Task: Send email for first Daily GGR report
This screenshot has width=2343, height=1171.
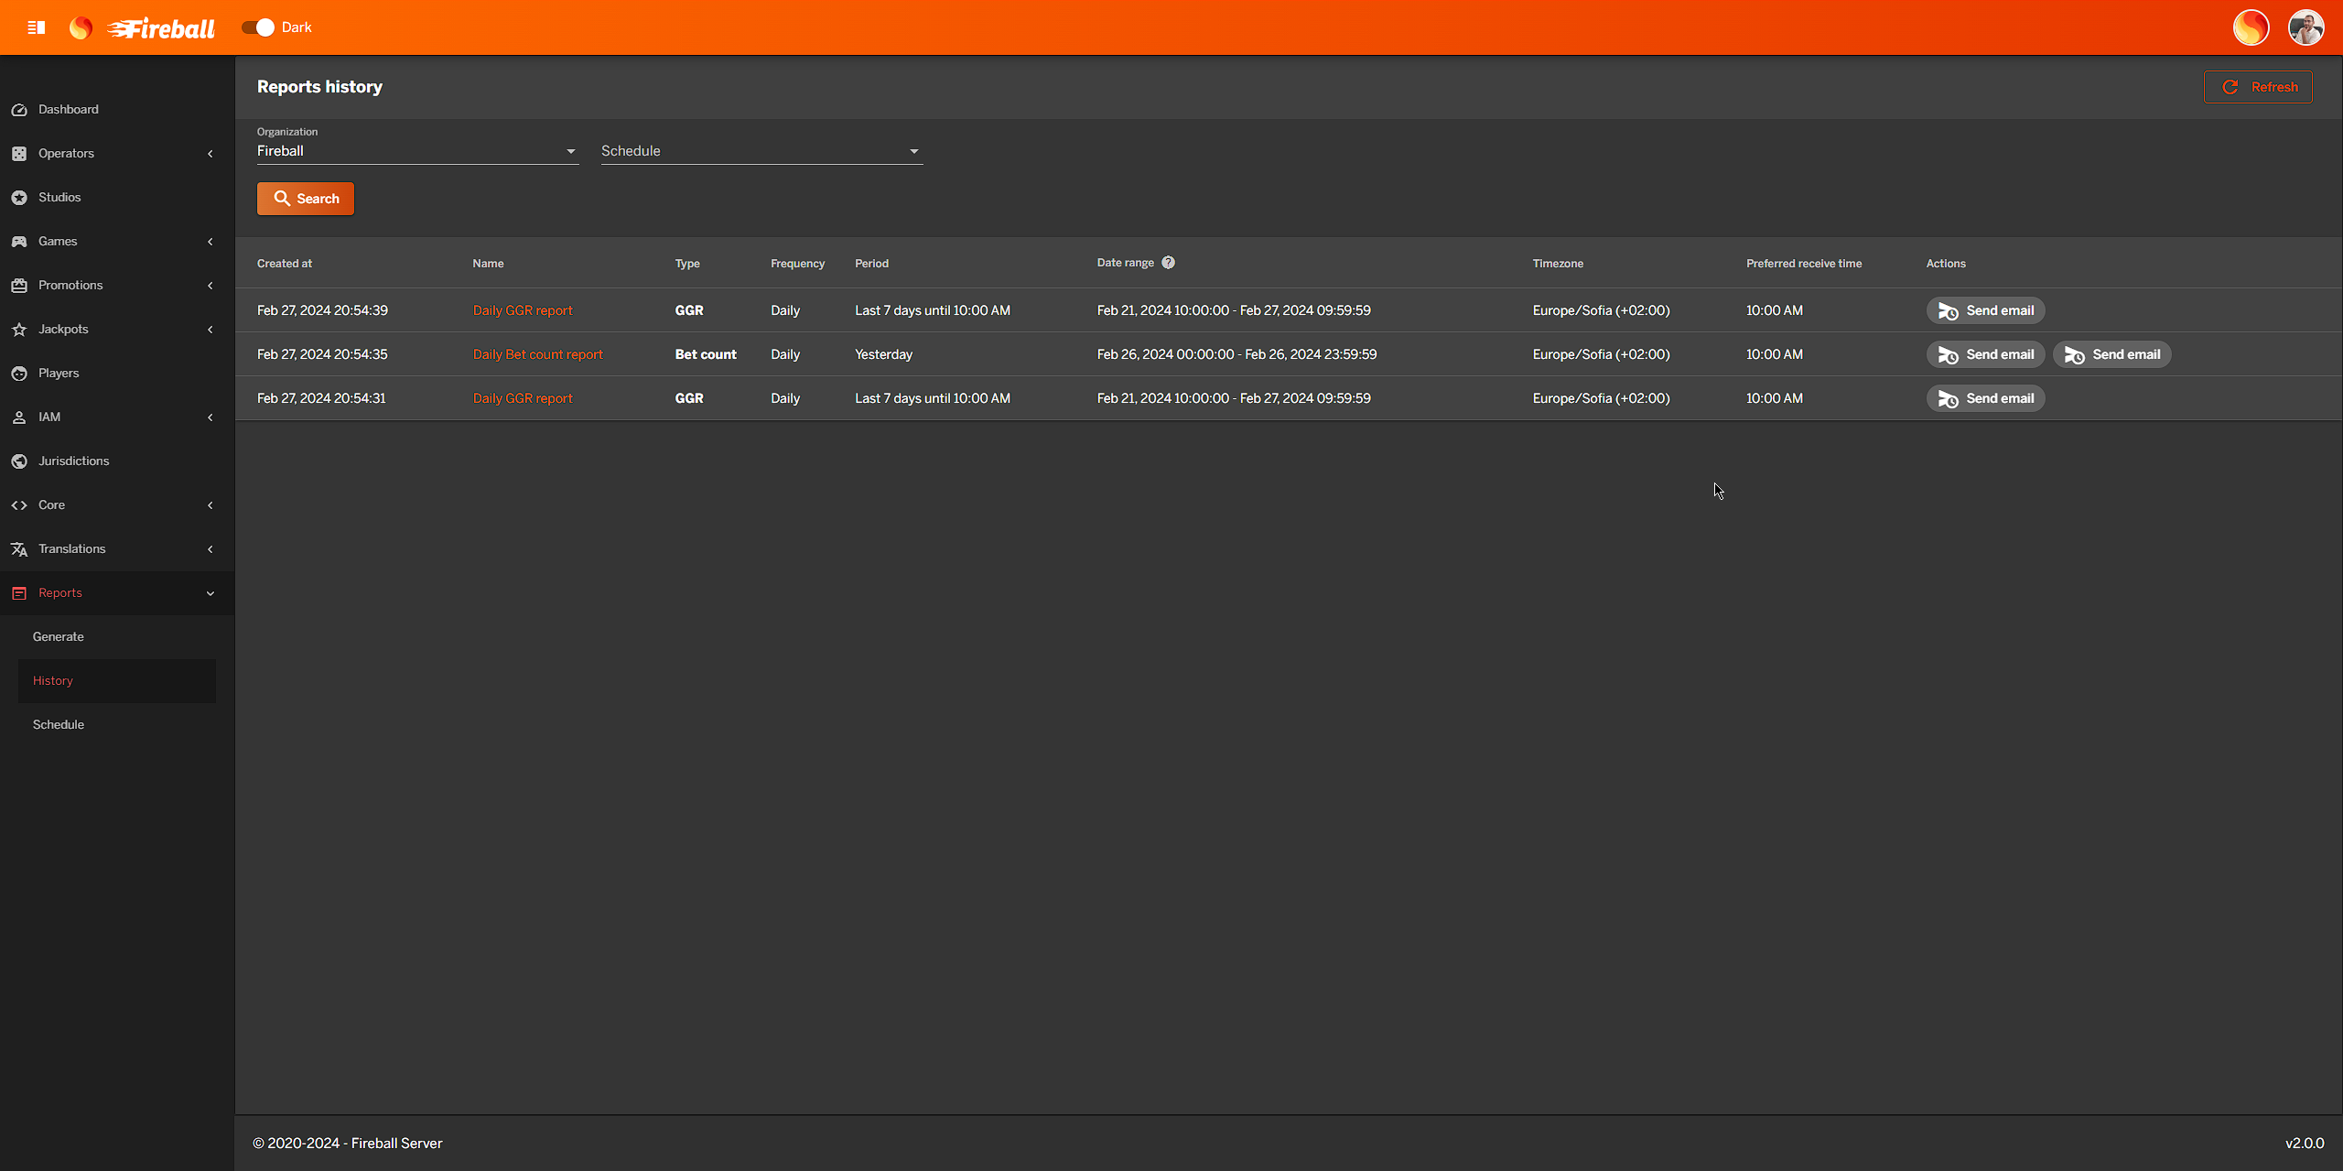Action: click(x=1985, y=310)
